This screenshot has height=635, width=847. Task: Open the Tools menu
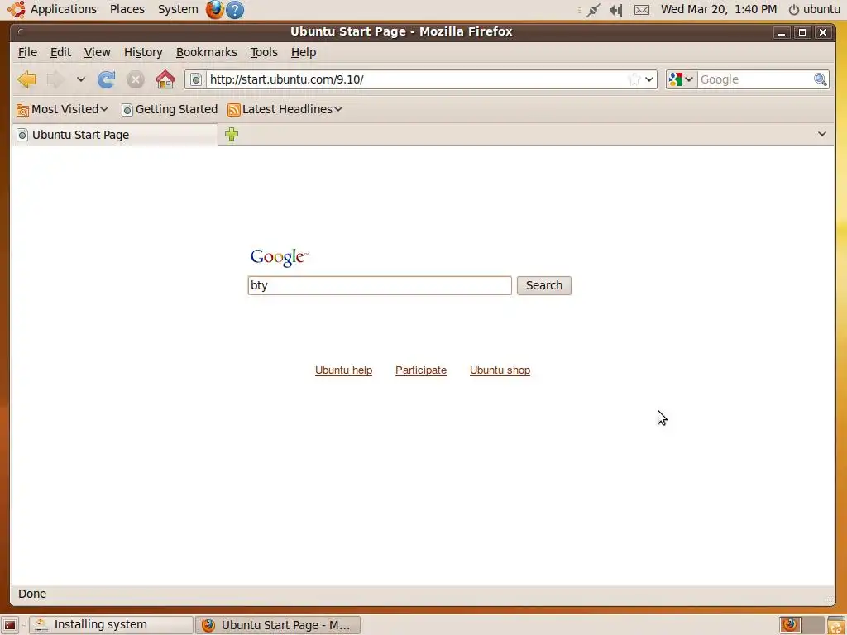[264, 52]
